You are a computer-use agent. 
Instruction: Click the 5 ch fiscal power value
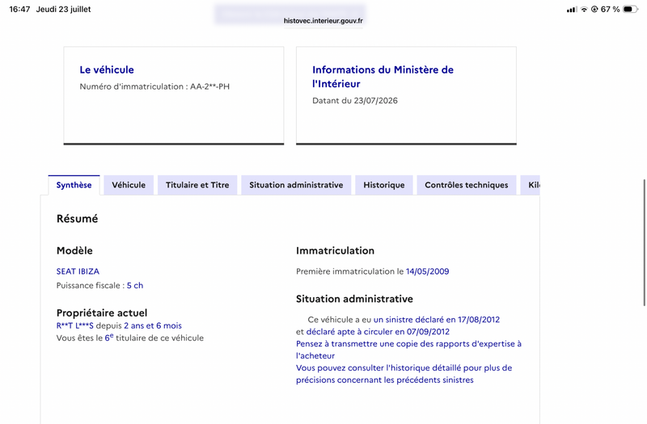(135, 286)
